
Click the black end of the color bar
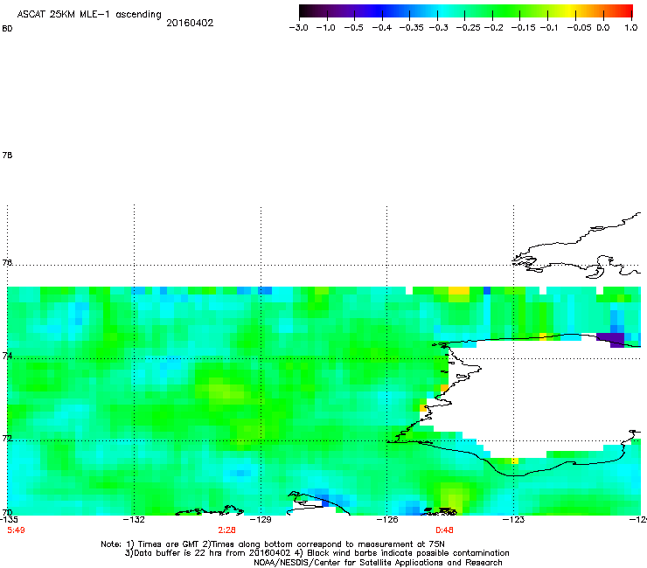(303, 11)
